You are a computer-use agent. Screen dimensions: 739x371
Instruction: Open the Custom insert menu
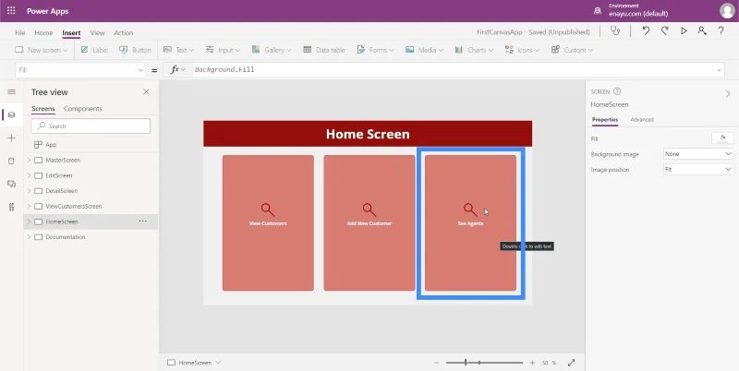coord(572,50)
